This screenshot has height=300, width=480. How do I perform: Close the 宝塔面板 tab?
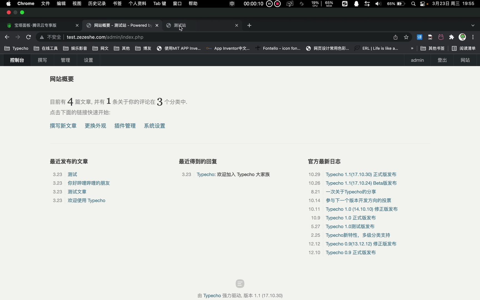click(77, 25)
